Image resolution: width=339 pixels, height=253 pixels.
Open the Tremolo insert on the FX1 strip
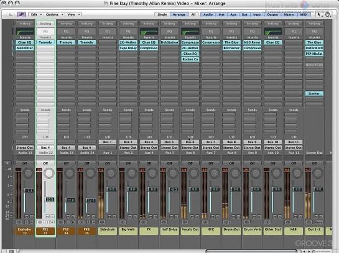45,42
